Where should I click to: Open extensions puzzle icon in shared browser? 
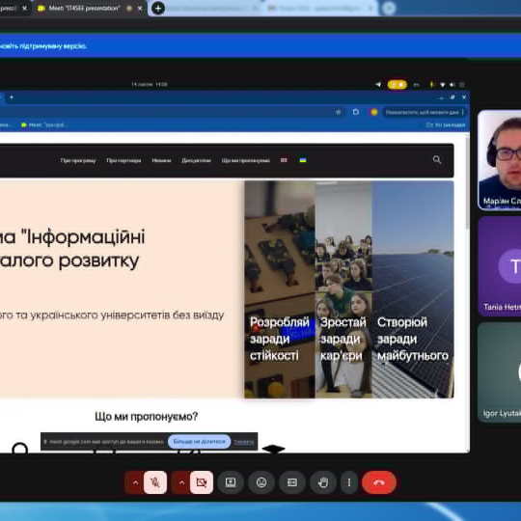[x=355, y=112]
